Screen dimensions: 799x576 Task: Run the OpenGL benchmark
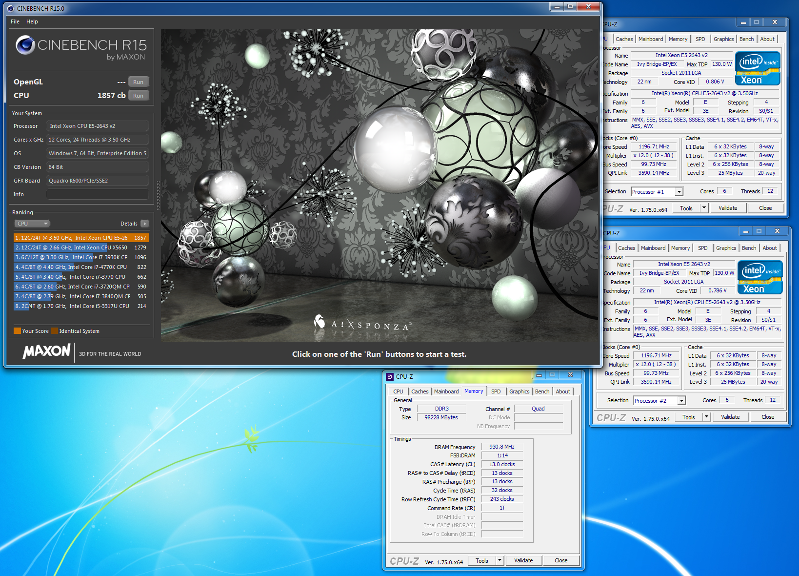[139, 82]
